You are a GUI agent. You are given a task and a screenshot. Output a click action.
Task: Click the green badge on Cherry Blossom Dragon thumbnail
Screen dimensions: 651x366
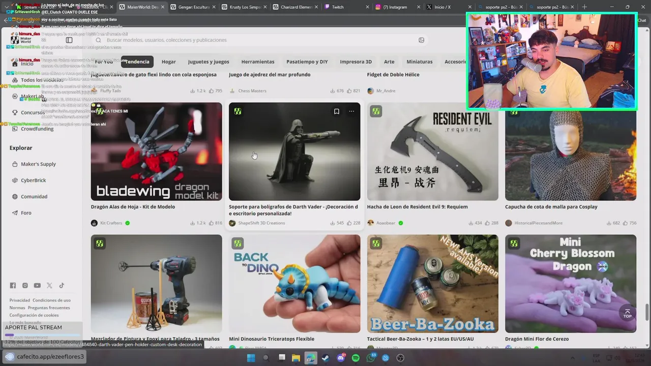click(514, 243)
